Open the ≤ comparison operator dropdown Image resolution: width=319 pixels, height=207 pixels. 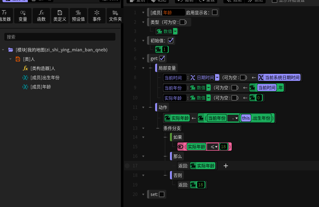point(213,147)
